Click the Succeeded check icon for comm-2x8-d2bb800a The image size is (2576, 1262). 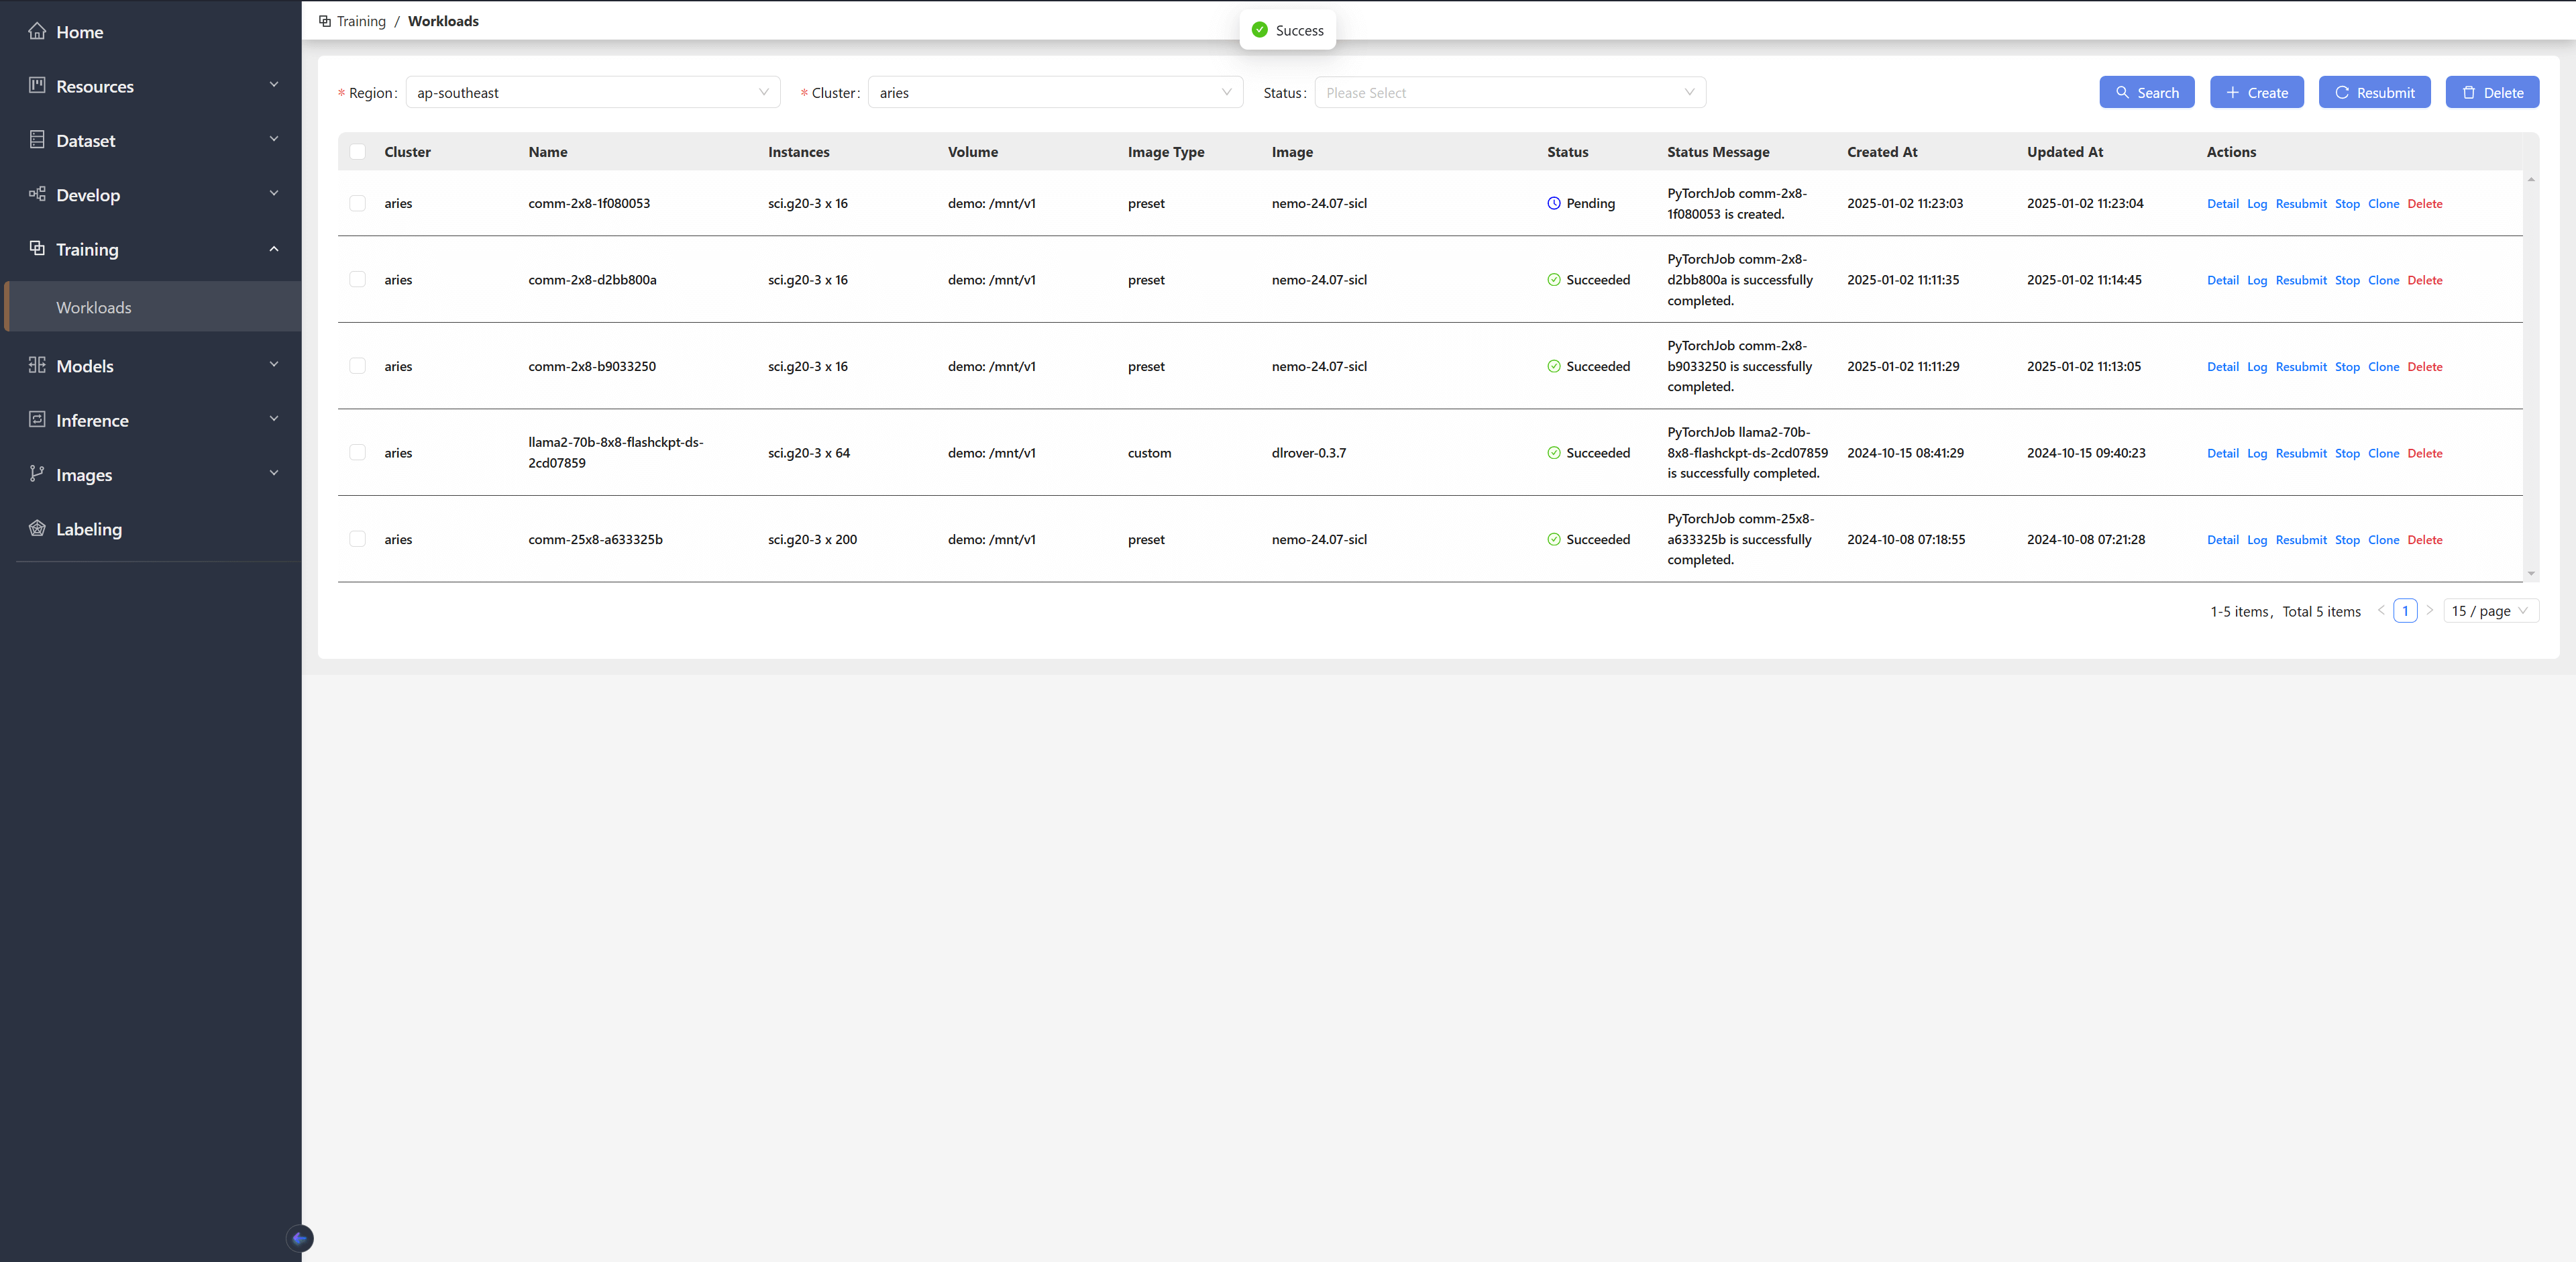coord(1554,280)
